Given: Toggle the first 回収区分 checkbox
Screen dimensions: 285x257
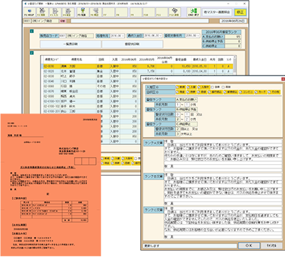Looking at the screenshot, I should [x=177, y=92].
